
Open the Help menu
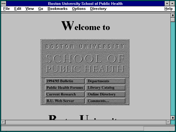(169, 9)
